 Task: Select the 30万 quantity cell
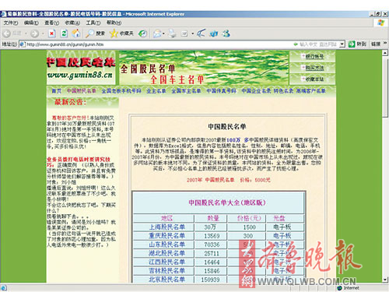(210, 227)
